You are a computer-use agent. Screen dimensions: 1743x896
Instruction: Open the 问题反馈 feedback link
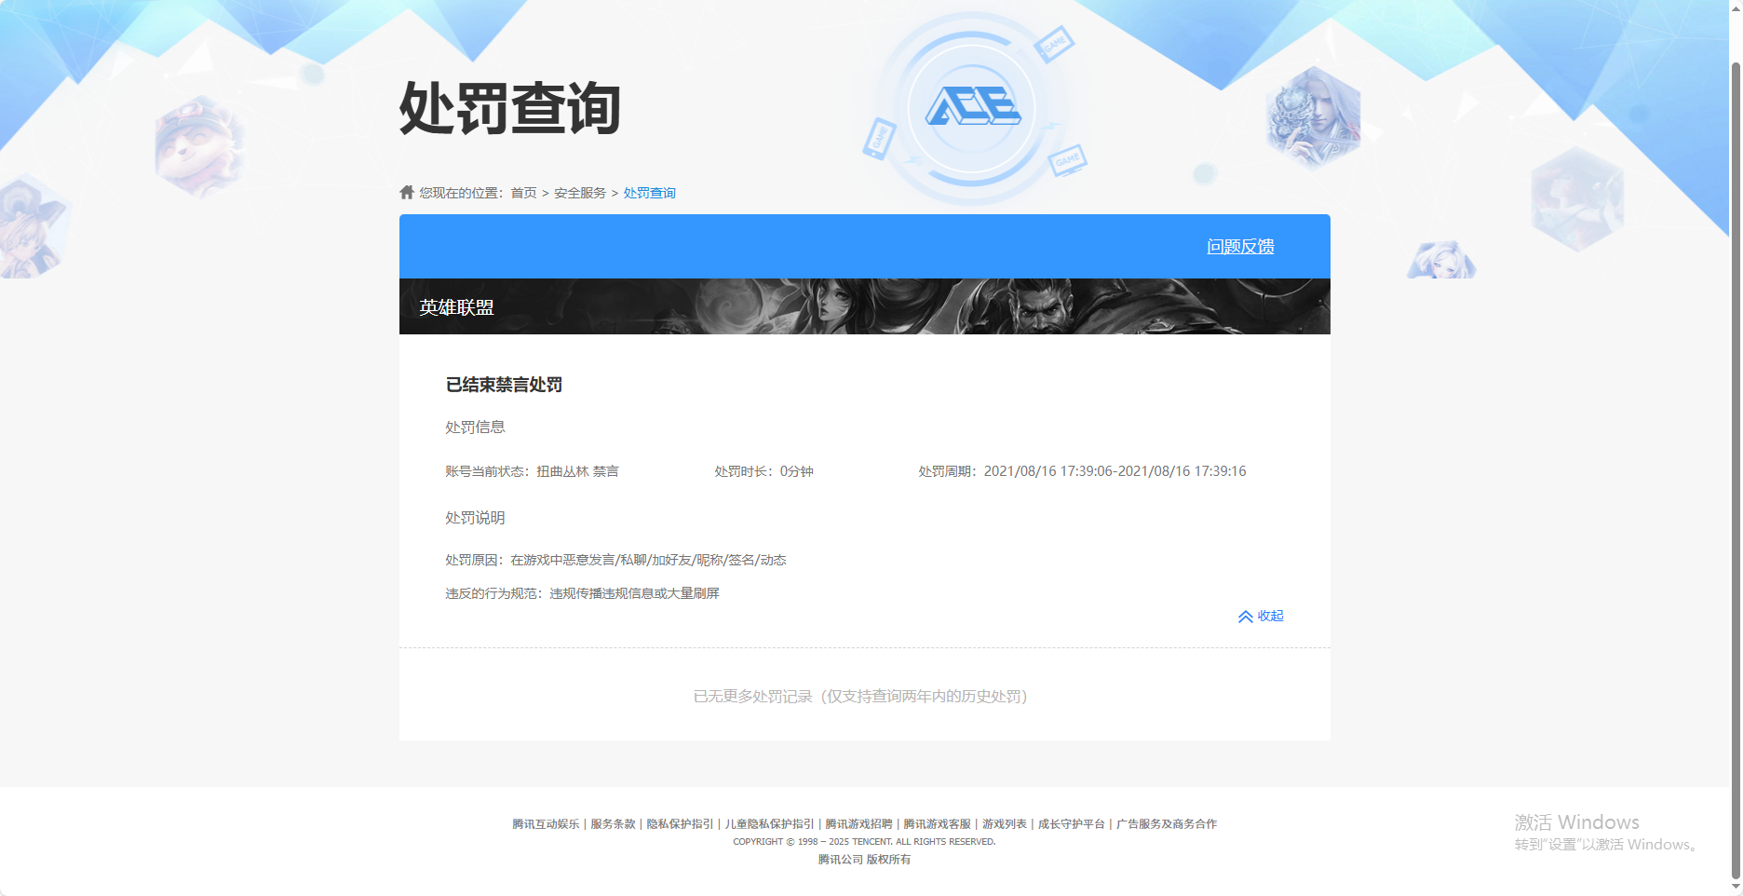click(x=1241, y=247)
